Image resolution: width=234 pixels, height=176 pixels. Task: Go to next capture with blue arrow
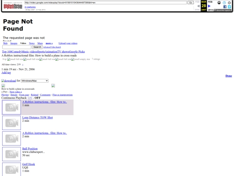click(x=209, y=6)
